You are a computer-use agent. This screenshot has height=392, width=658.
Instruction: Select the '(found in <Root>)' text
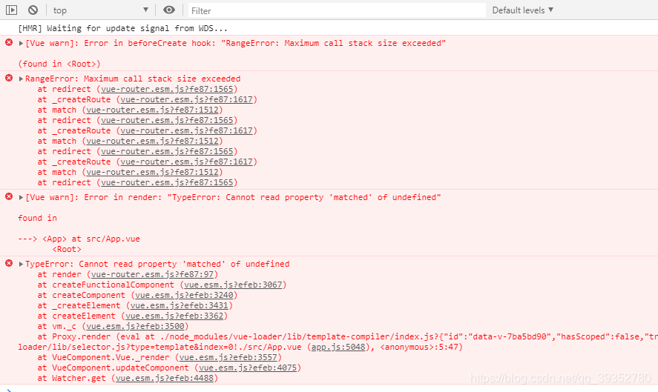click(x=59, y=64)
